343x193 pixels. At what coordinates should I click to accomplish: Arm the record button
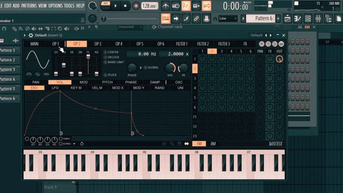(x=136, y=6)
